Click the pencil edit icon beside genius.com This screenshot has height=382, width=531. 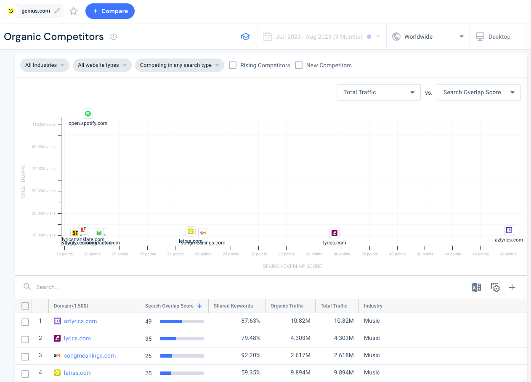tap(57, 11)
